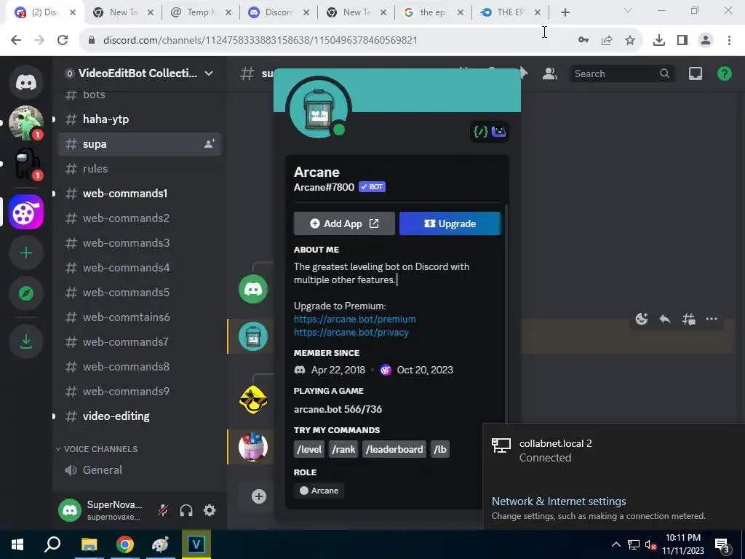This screenshot has width=745, height=559.
Task: Click the Chrome password key icon
Action: click(x=583, y=40)
